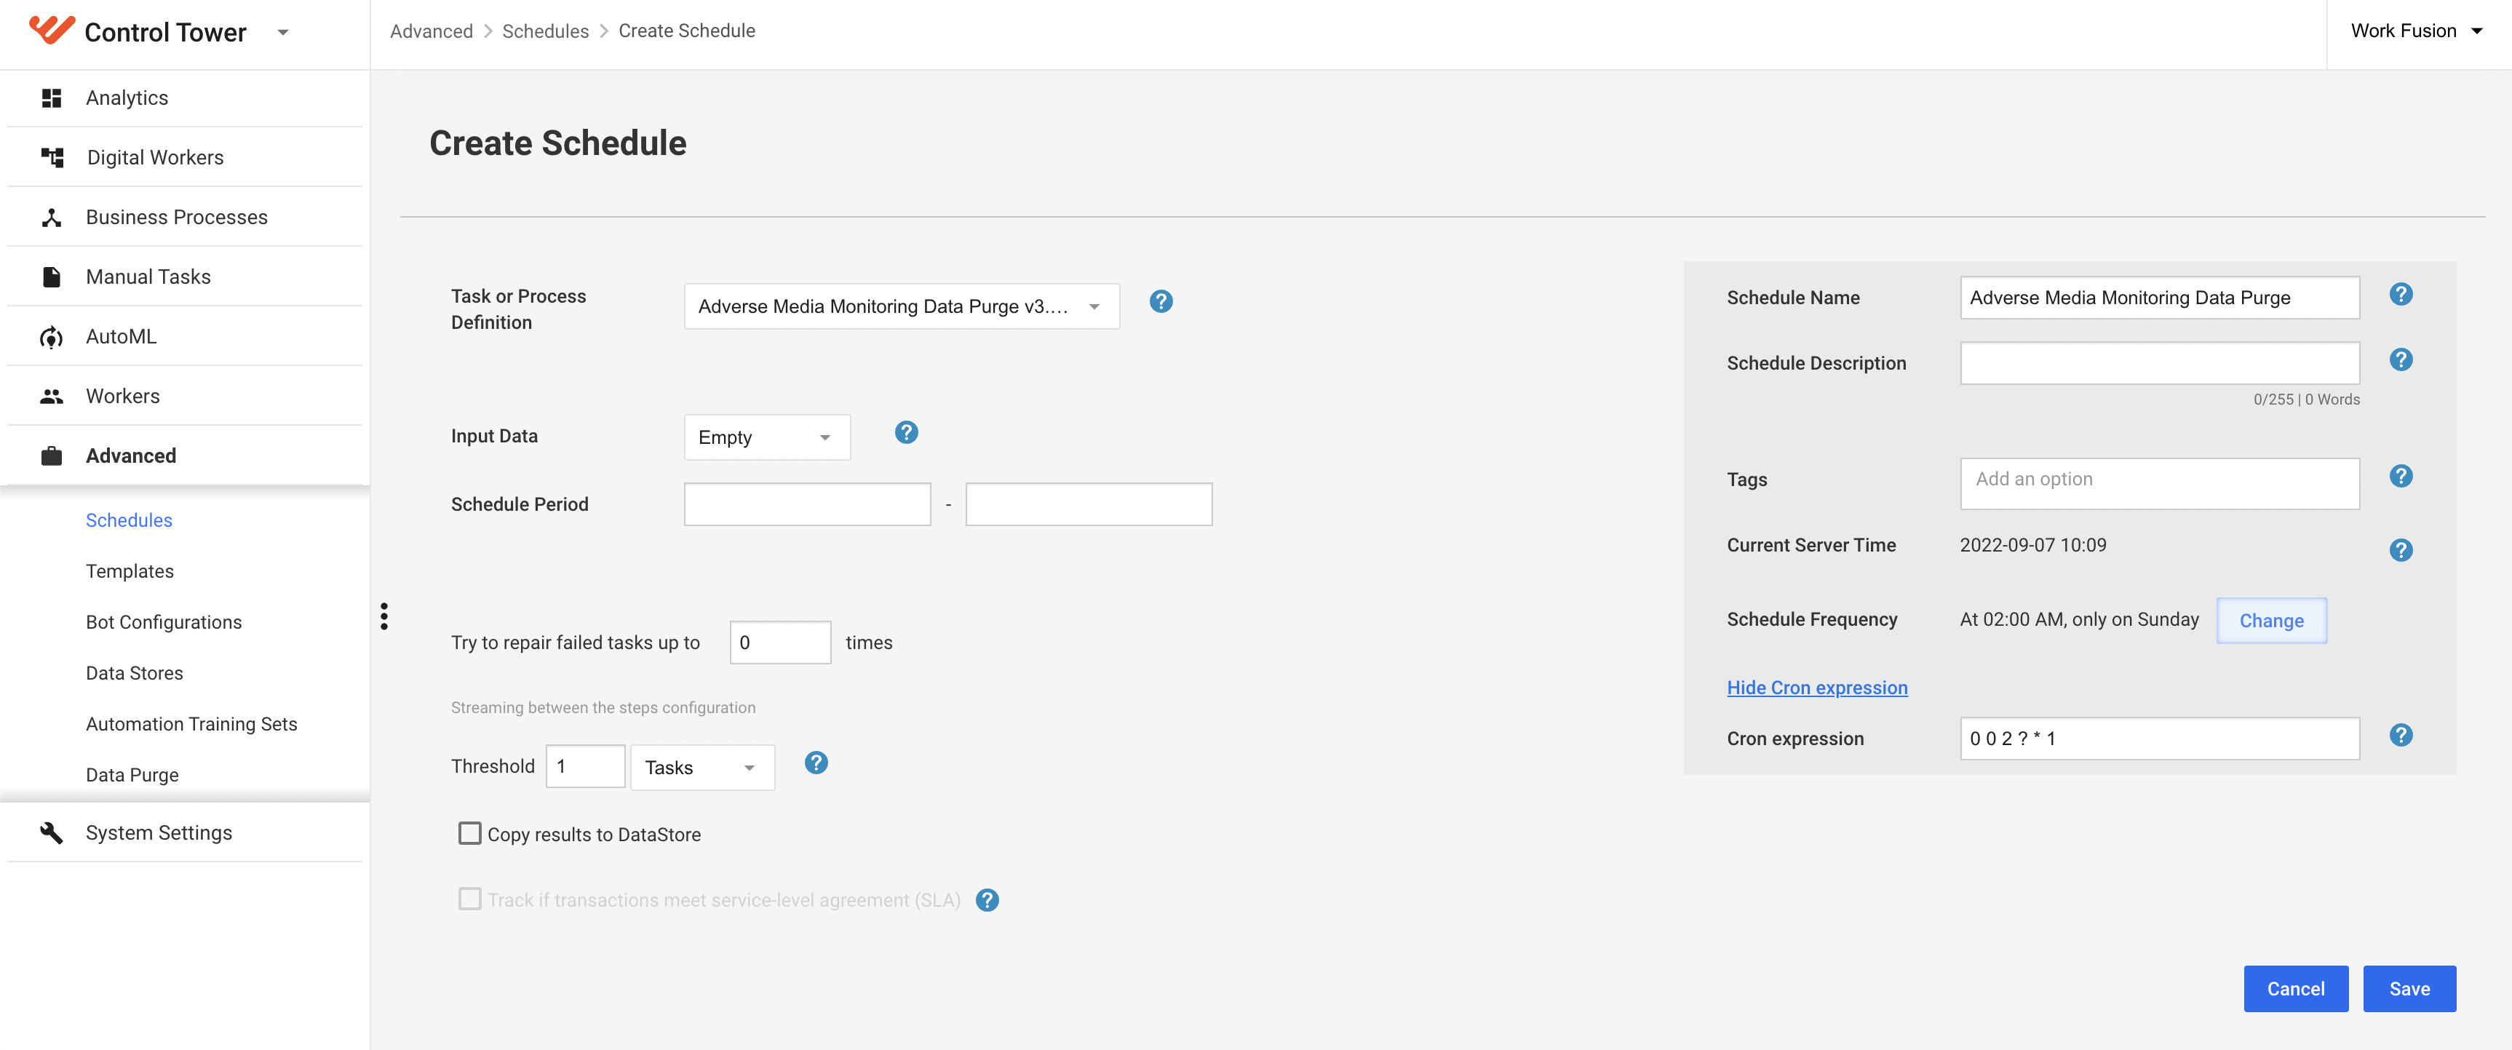2512x1050 pixels.
Task: Toggle Track if transactions meet SLA checkbox
Action: click(470, 899)
